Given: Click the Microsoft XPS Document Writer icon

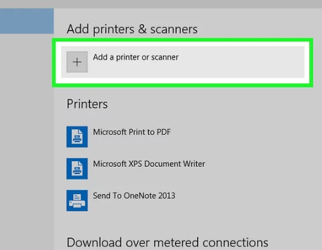Looking at the screenshot, I should coord(77,168).
